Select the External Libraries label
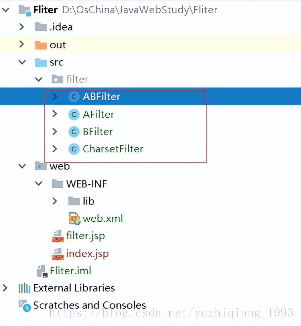Image resolution: width=301 pixels, height=326 pixels. click(x=74, y=288)
